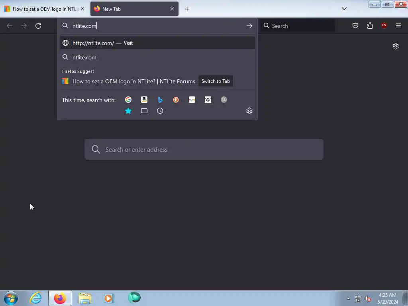Open the teal round taskbar application

pos(134,297)
